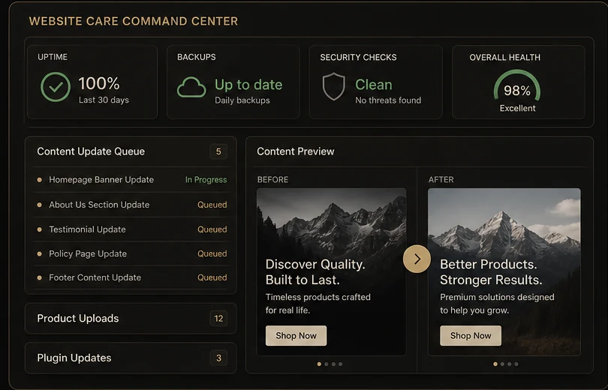Select the Testimonial Update queue item
Screen dimensions: 608x390
tap(132, 229)
